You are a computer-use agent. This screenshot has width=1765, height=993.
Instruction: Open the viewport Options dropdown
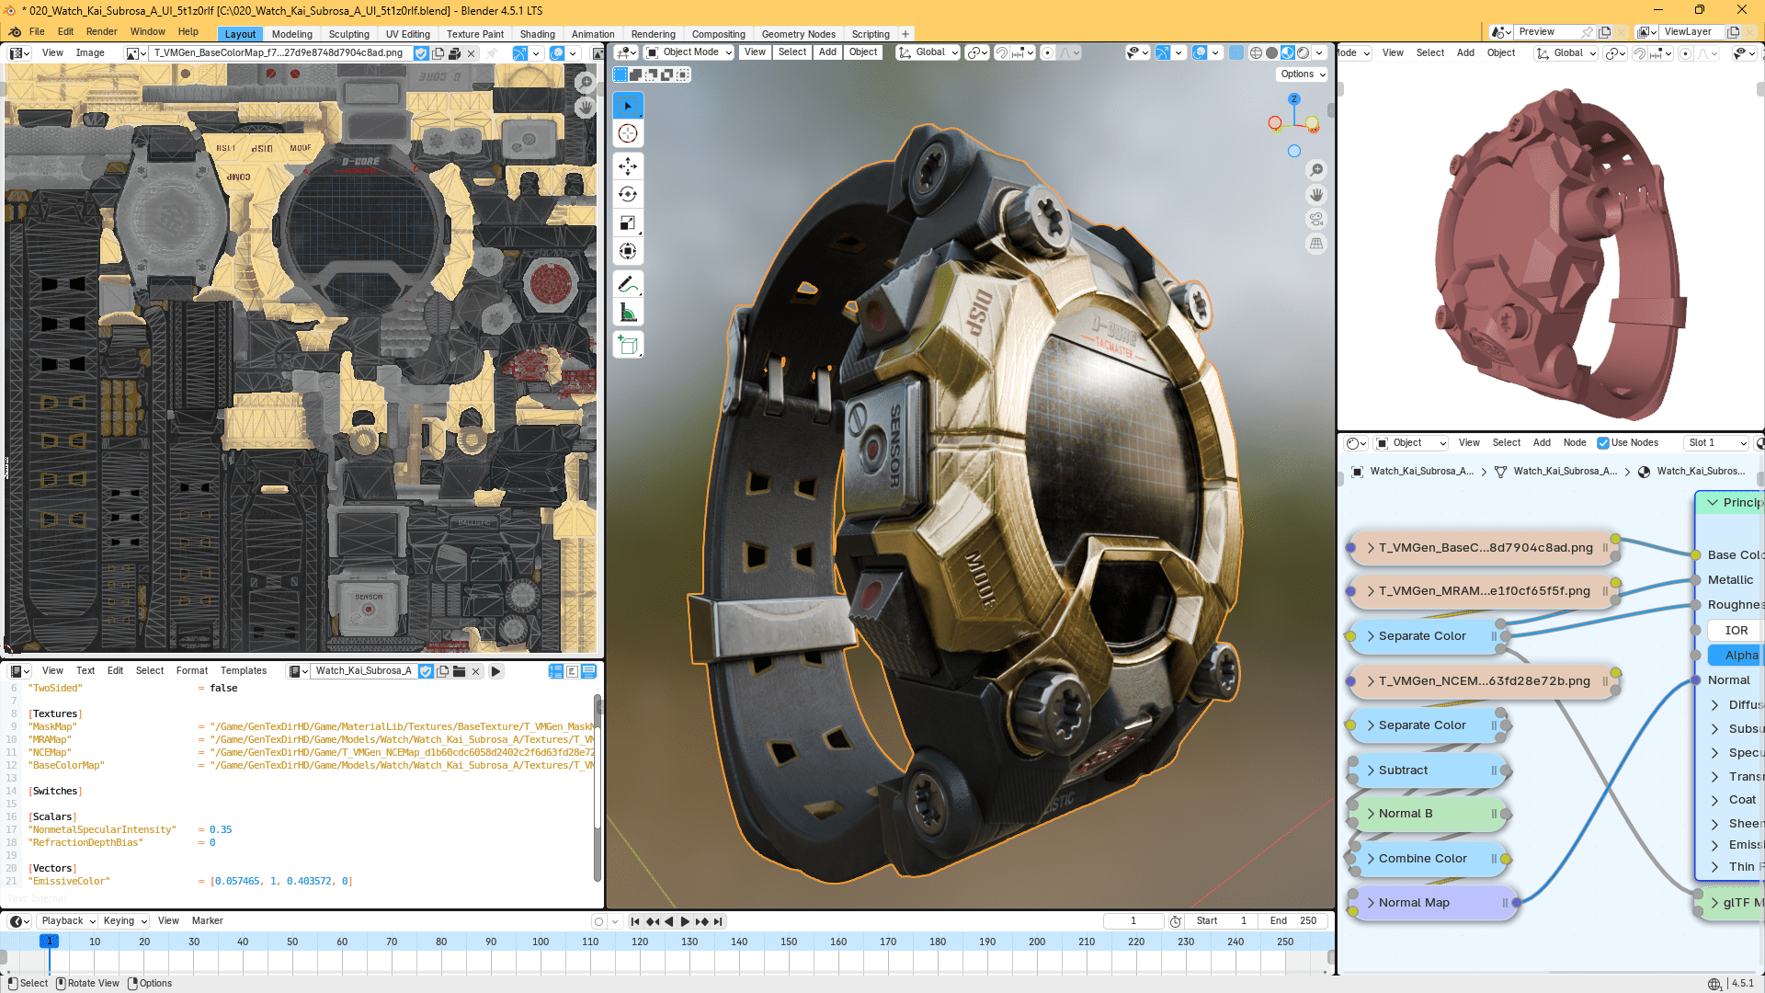[x=1303, y=74]
